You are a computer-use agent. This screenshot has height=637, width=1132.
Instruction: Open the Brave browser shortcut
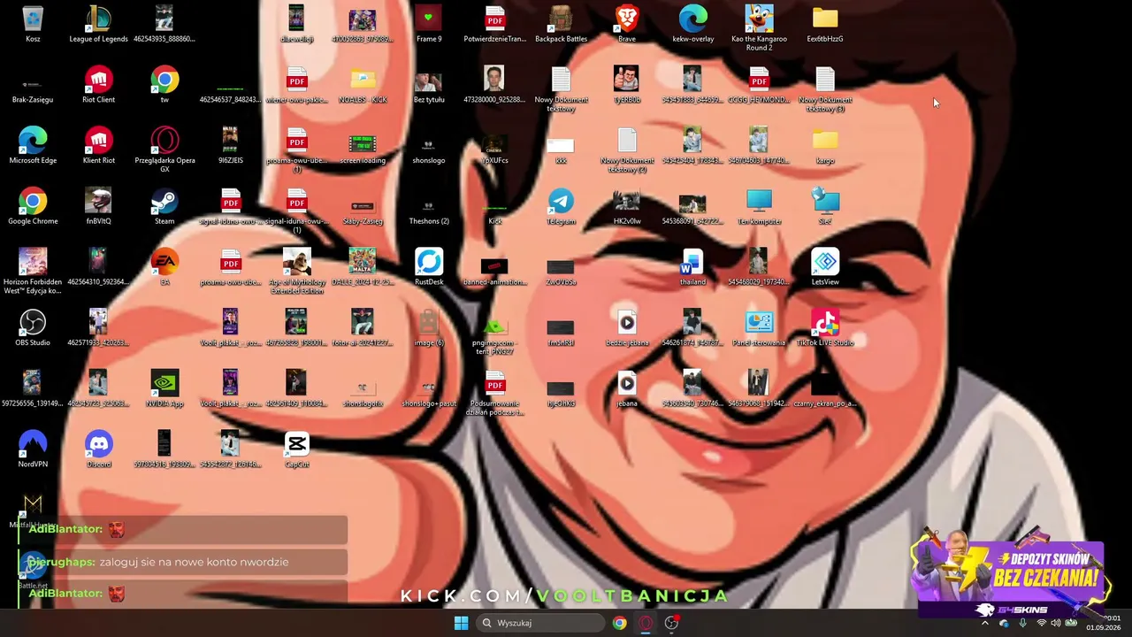coord(627,25)
